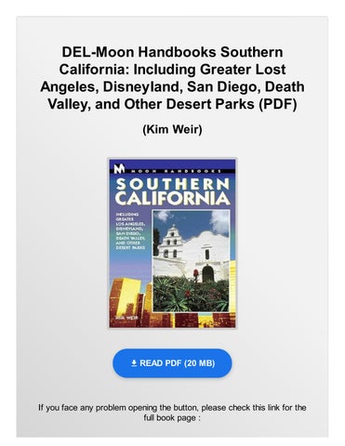This screenshot has width=345, height=446.
Task: Click the author name (Kim Weir)
Action: (172, 129)
